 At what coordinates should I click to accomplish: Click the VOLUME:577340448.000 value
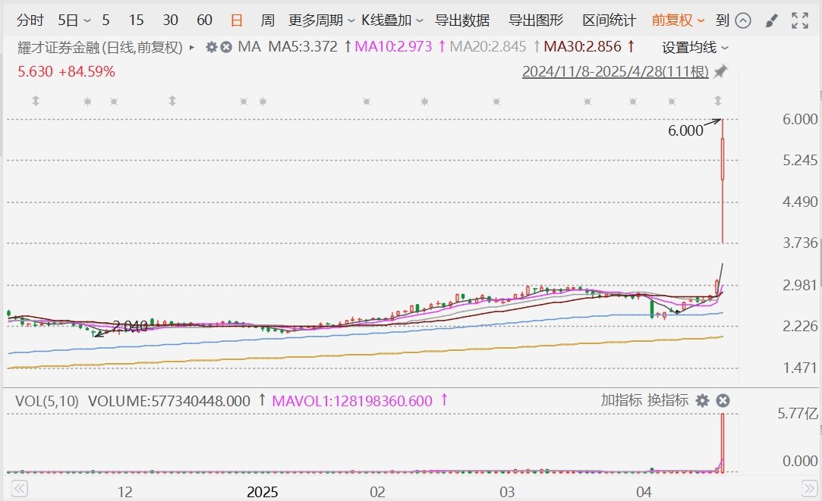point(168,401)
